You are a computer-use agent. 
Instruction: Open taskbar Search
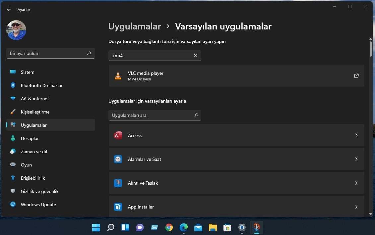click(110, 227)
